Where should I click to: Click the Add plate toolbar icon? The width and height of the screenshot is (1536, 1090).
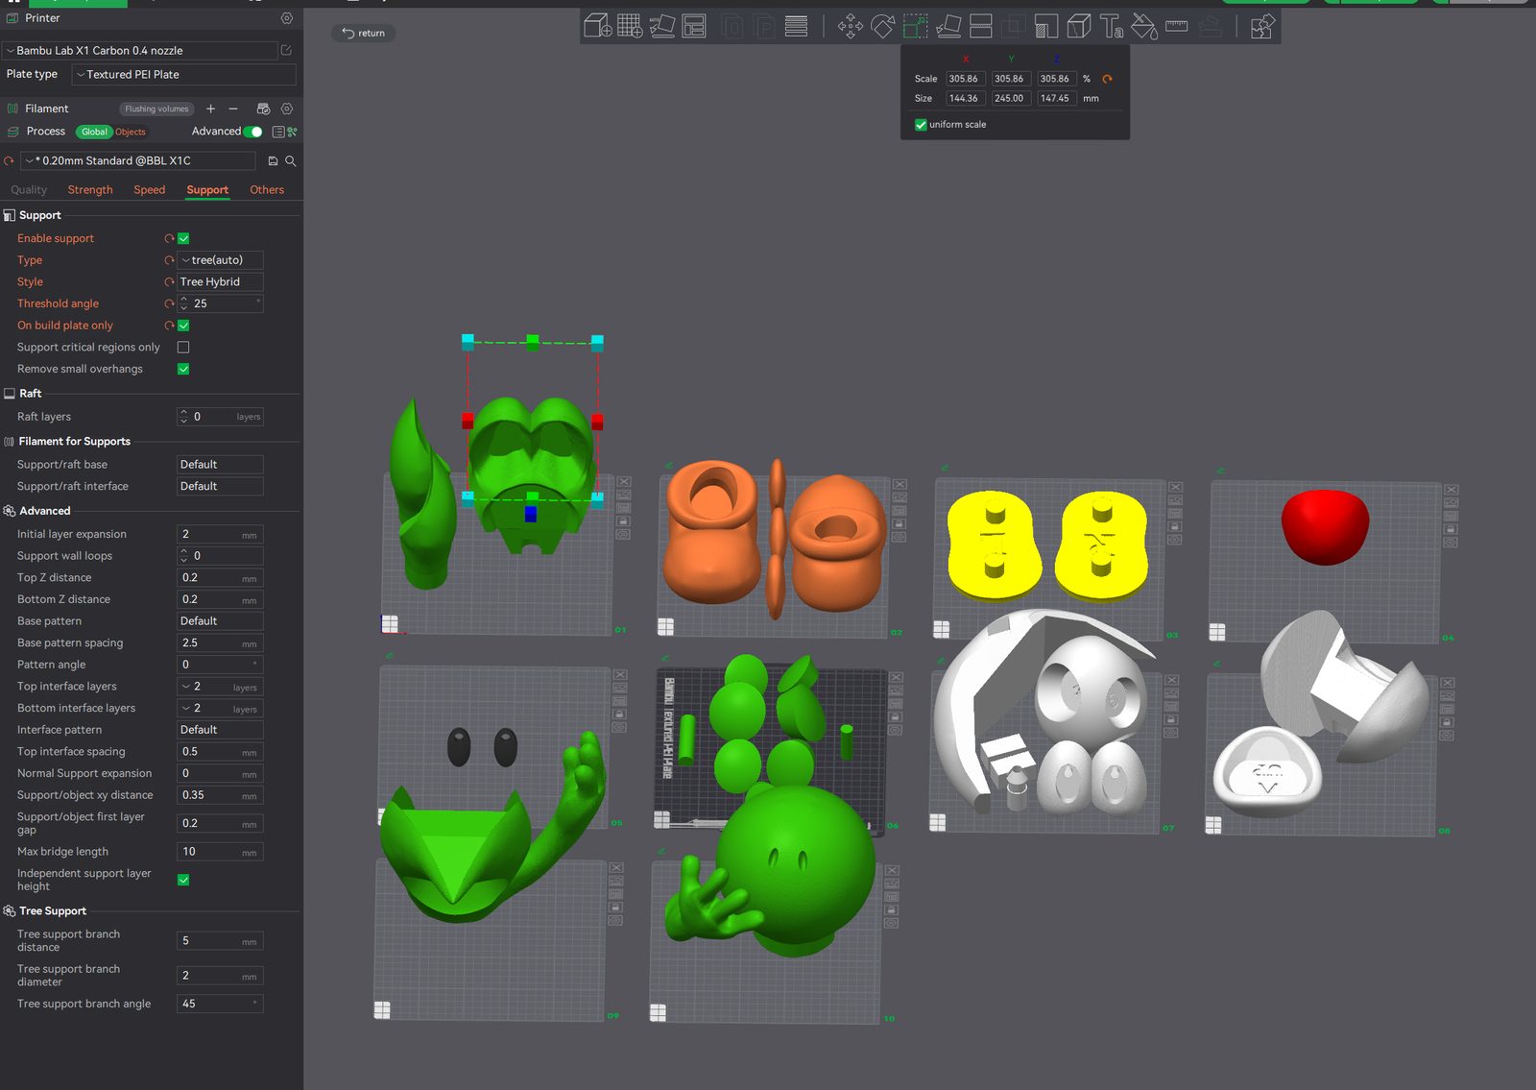pyautogui.click(x=630, y=26)
